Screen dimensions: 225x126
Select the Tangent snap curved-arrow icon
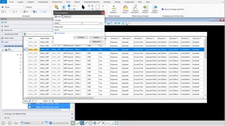tap(99, 123)
